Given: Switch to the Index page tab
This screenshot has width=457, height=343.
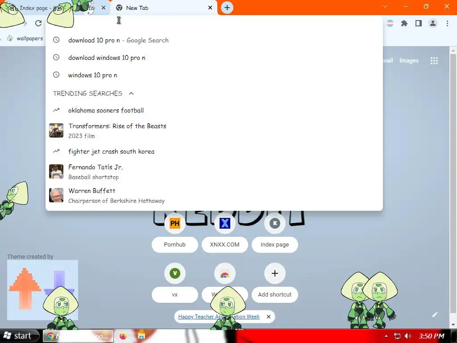Looking at the screenshot, I should (x=55, y=8).
